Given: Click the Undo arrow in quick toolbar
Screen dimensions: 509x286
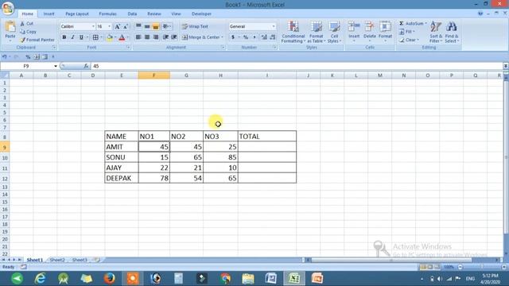Looking at the screenshot, I should pyautogui.click(x=4, y=56).
